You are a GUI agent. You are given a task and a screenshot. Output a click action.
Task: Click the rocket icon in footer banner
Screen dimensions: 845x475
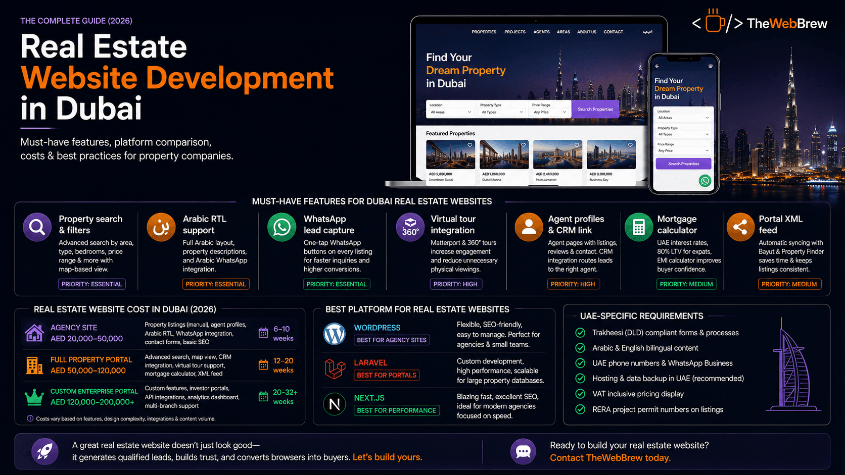[x=44, y=451]
